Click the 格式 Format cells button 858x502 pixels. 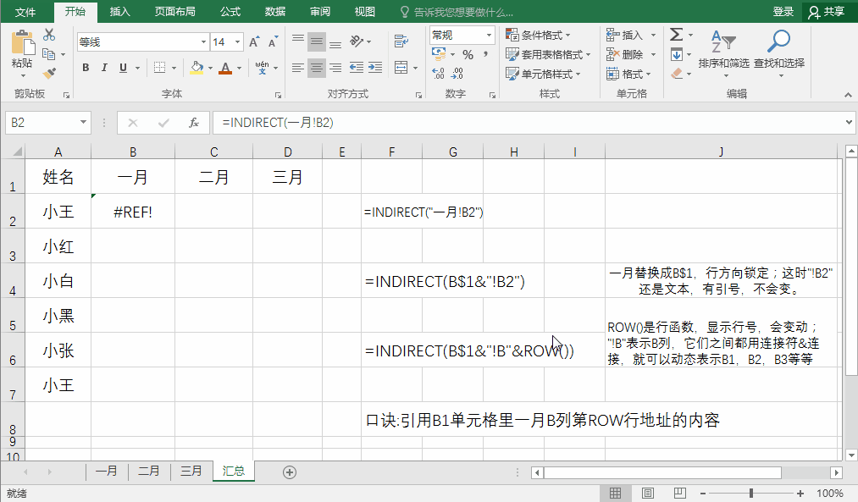coord(629,74)
